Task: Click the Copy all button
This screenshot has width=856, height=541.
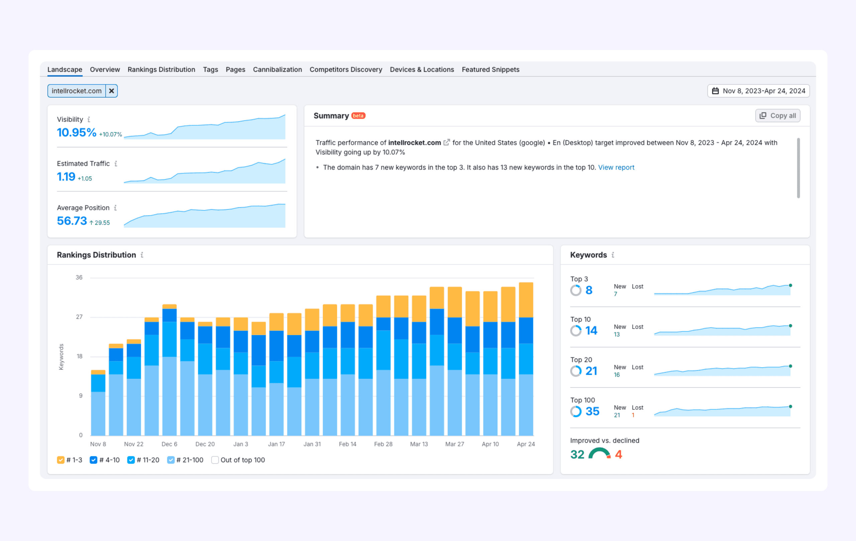Action: [x=778, y=116]
